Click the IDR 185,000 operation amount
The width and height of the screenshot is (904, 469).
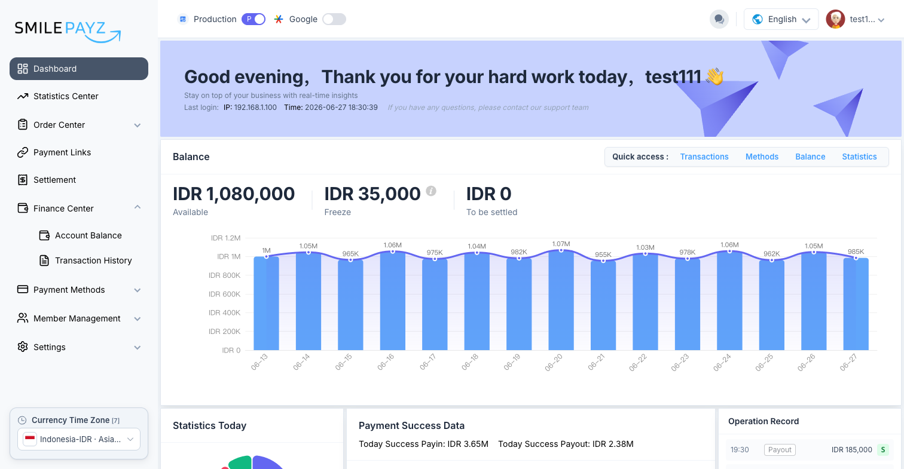[852, 450]
